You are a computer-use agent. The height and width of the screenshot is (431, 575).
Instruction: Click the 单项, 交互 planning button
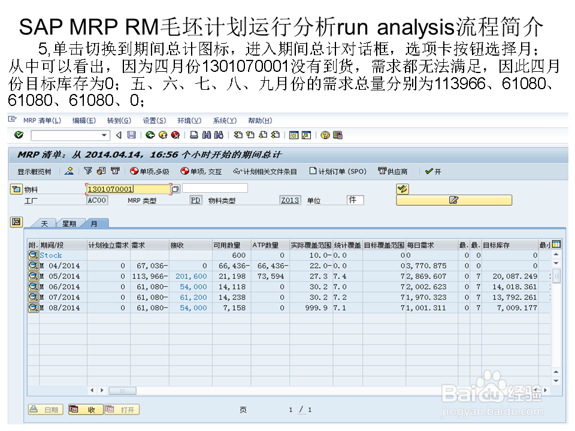click(x=201, y=172)
